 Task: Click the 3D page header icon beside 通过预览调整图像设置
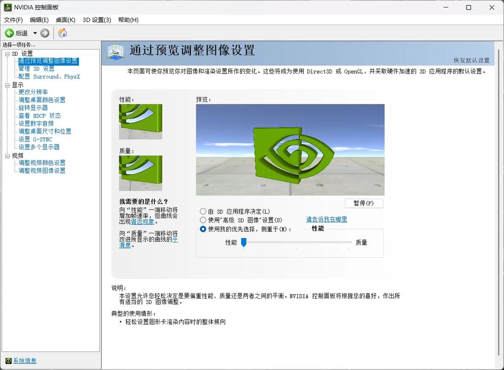(x=116, y=51)
